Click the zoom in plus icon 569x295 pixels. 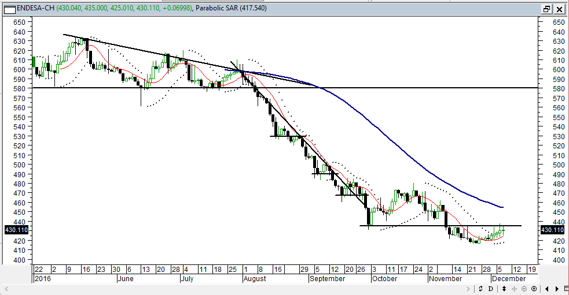point(534,289)
